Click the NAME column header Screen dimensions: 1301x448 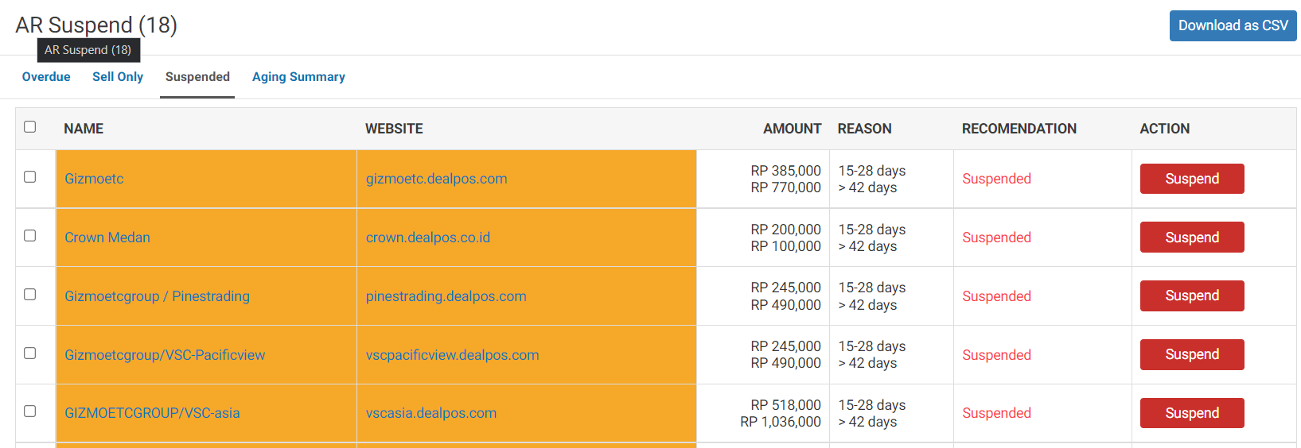[84, 129]
